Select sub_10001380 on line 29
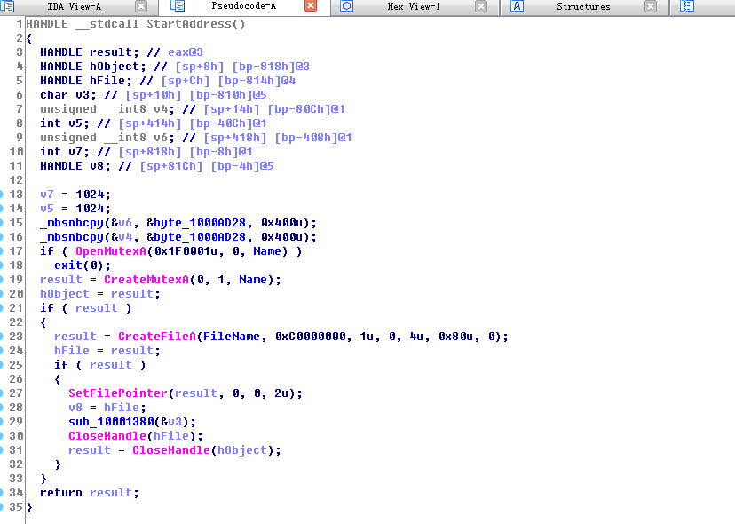This screenshot has height=524, width=735. point(111,422)
